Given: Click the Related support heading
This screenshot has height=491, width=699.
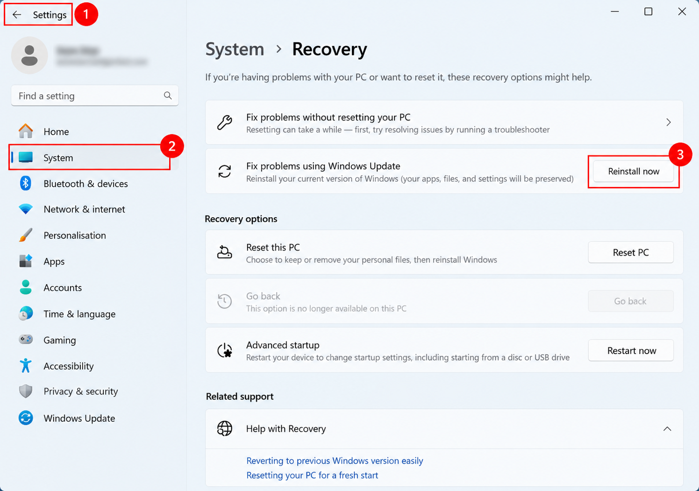Looking at the screenshot, I should click(240, 396).
